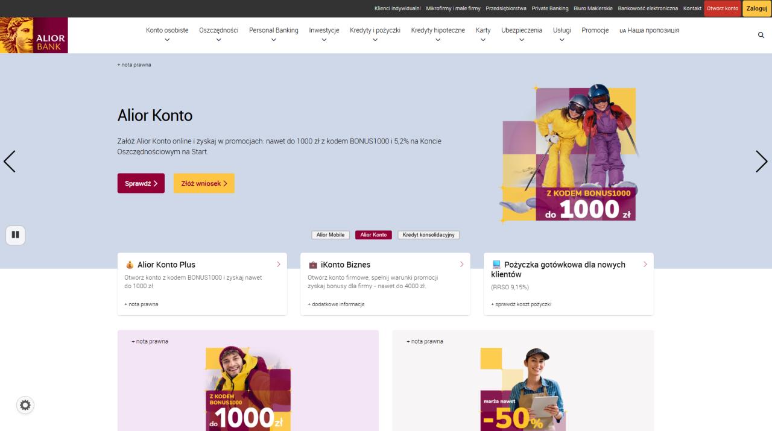Click the Alior Konto slide heading
This screenshot has height=431, width=772.
click(x=155, y=115)
